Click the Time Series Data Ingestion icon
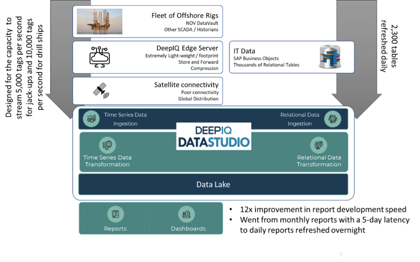Image resolution: width=420 pixels, height=262 pixels. 91,119
